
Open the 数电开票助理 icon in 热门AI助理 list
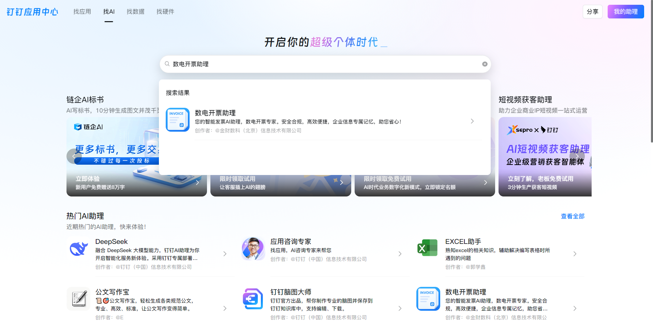click(x=428, y=298)
